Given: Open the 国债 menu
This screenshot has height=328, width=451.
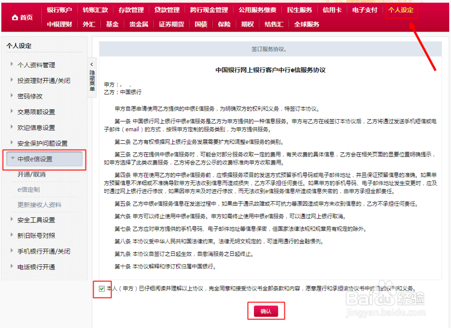Looking at the screenshot, I should click(x=201, y=24).
